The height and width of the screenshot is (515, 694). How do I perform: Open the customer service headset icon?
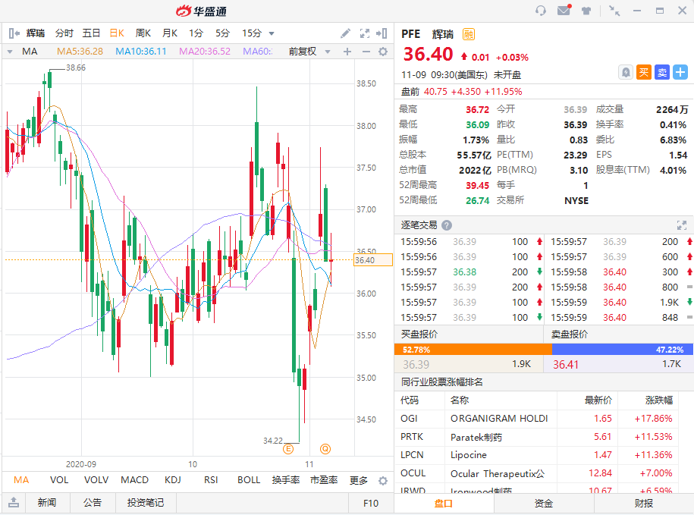(541, 11)
